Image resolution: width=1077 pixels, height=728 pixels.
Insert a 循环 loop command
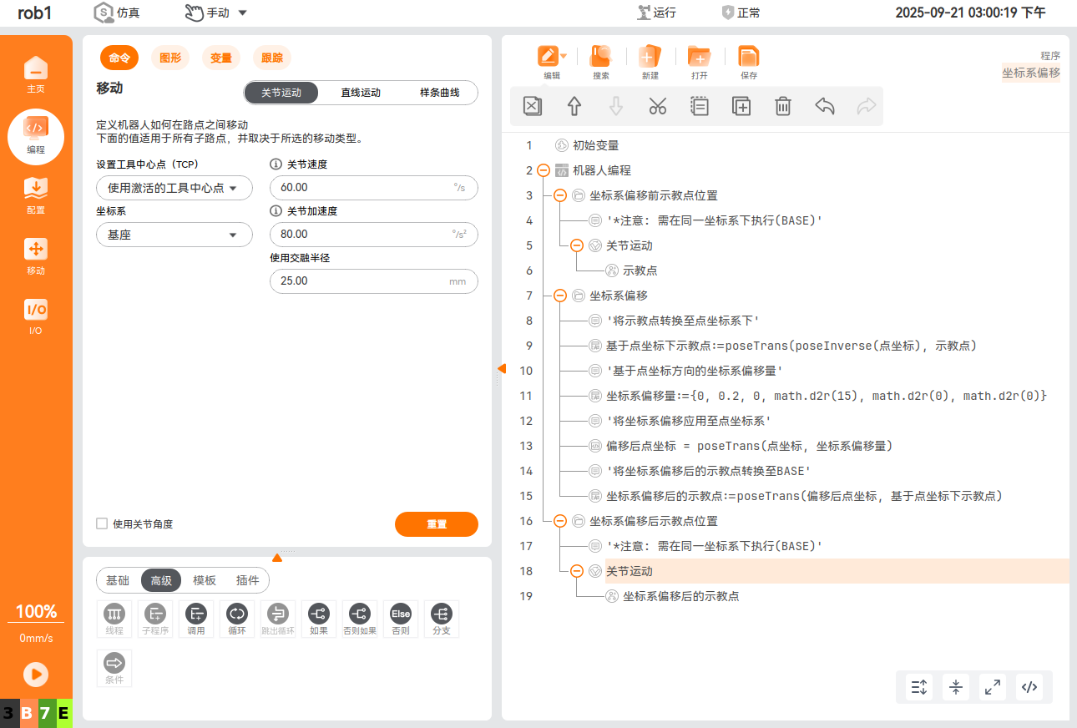(237, 619)
